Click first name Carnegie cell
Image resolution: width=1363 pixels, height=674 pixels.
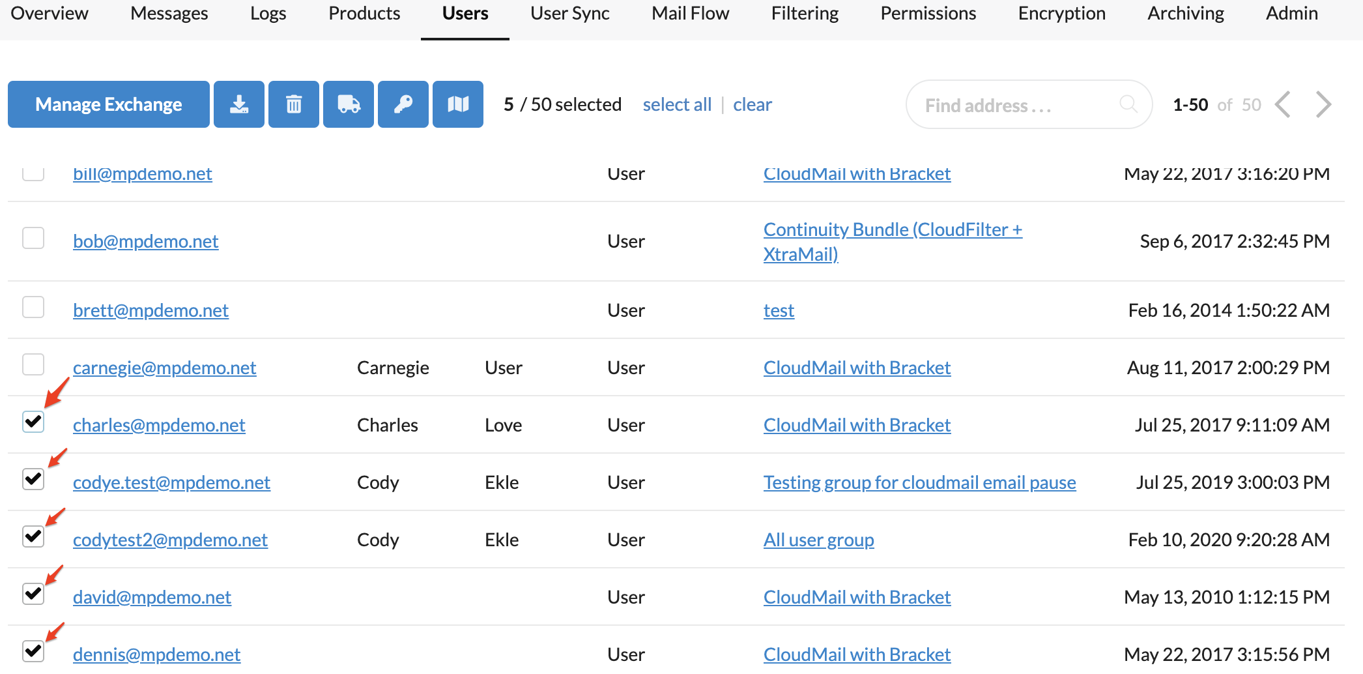point(393,368)
